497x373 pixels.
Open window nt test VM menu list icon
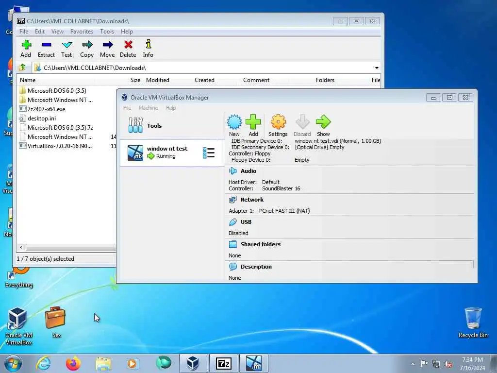pyautogui.click(x=209, y=153)
